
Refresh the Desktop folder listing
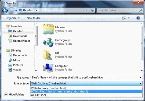[x=92, y=10]
